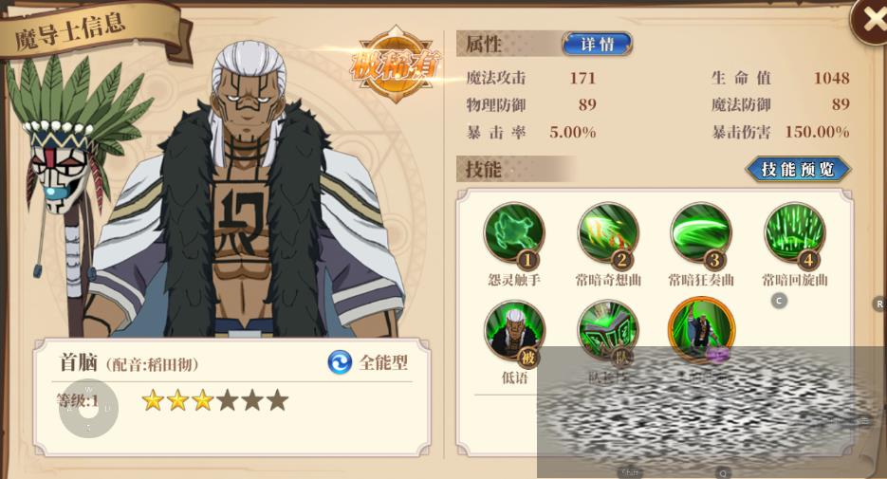
Task: Open the team skill book icon
Action: (608, 331)
